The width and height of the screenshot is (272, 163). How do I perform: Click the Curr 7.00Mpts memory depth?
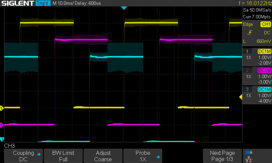(257, 17)
